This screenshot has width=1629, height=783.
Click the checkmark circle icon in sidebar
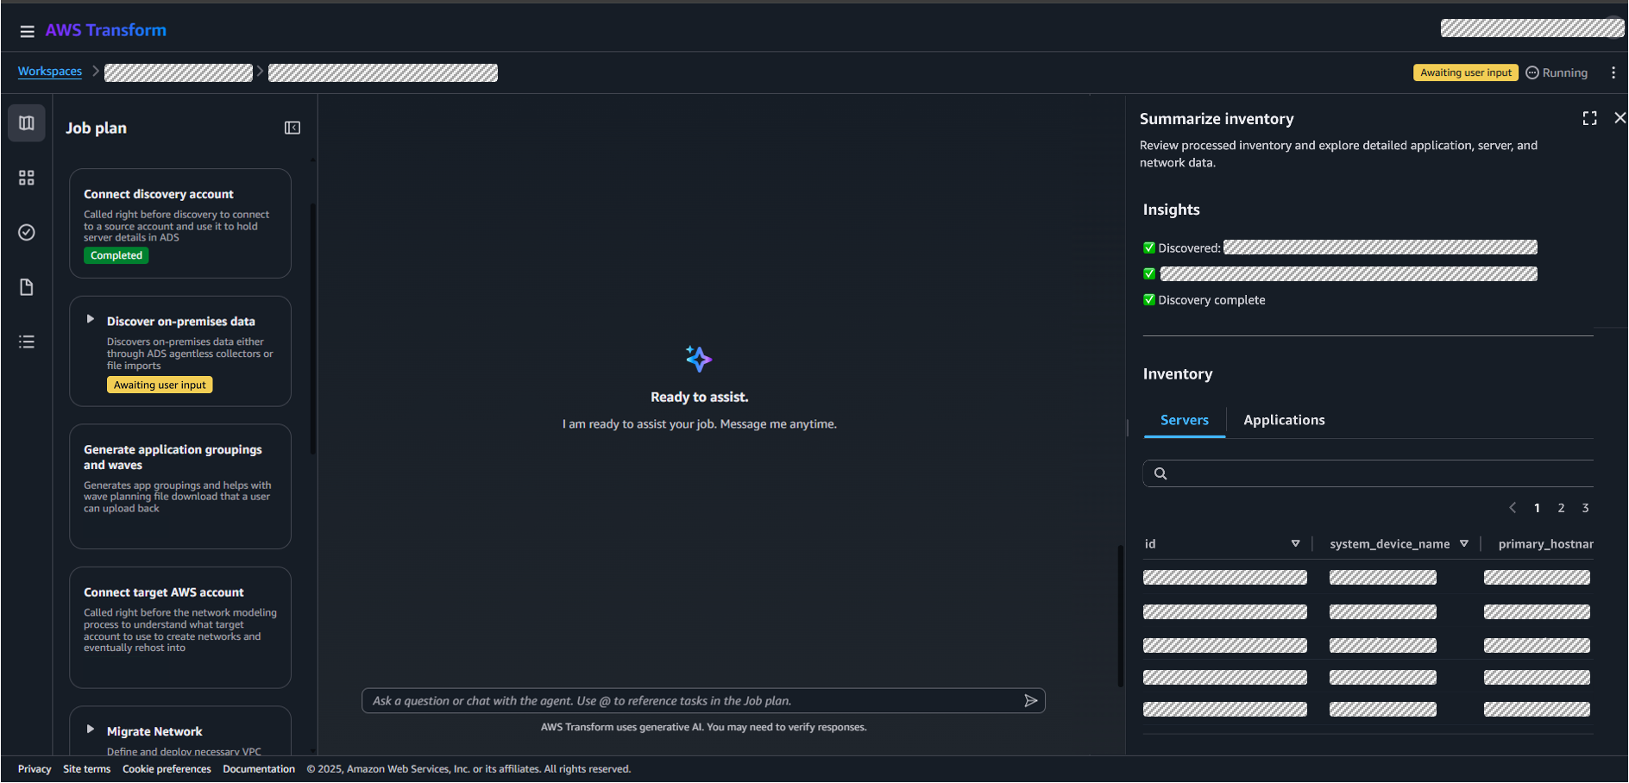[27, 233]
